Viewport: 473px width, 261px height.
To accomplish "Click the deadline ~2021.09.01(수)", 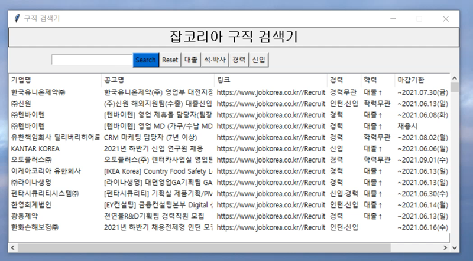I will (423, 160).
